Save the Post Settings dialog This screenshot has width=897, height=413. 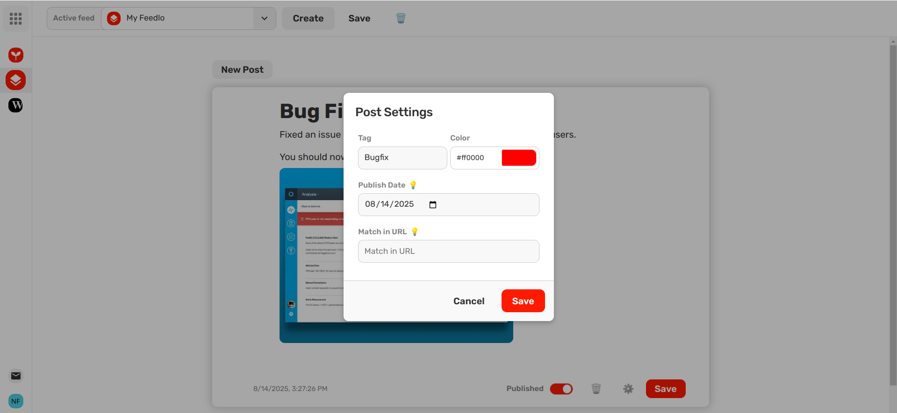pos(523,301)
